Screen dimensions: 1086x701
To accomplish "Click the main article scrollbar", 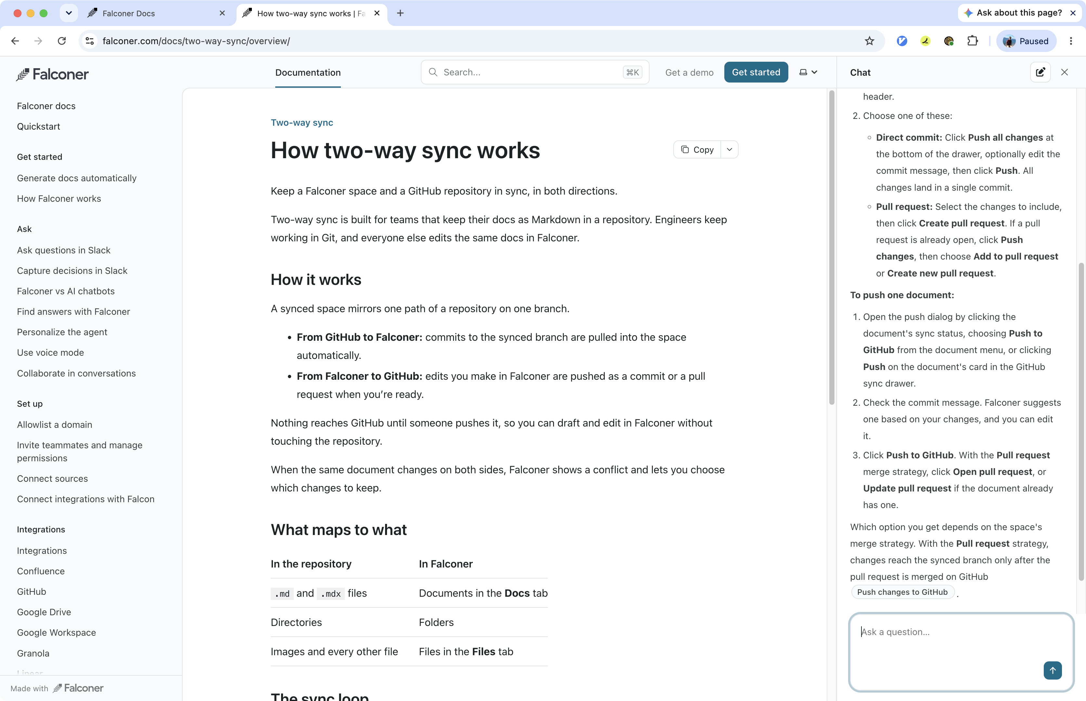I will coord(832,248).
